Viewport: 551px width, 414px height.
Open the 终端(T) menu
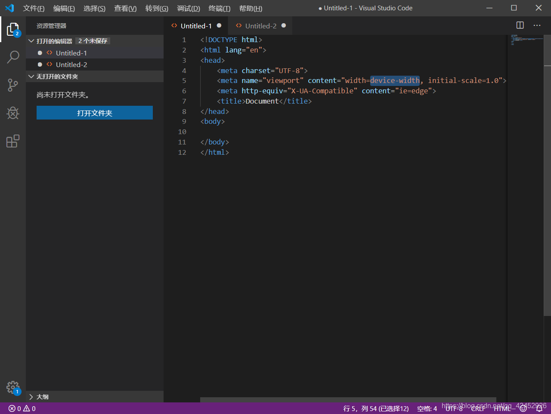(220, 8)
